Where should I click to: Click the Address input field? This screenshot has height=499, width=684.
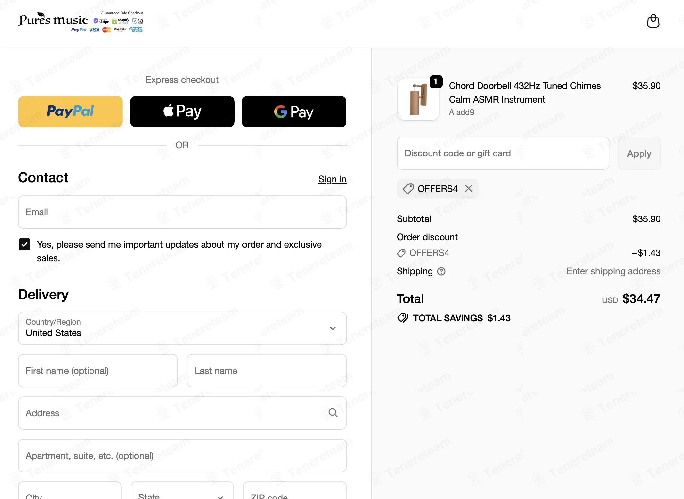tap(182, 413)
